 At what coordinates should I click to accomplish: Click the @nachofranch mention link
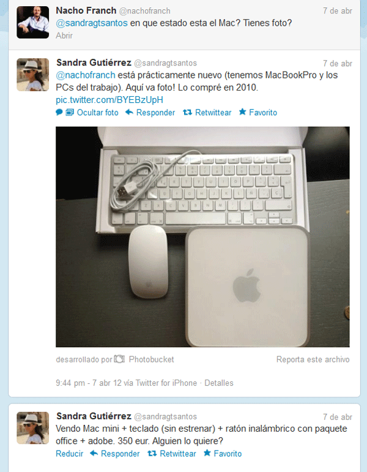[x=86, y=75]
